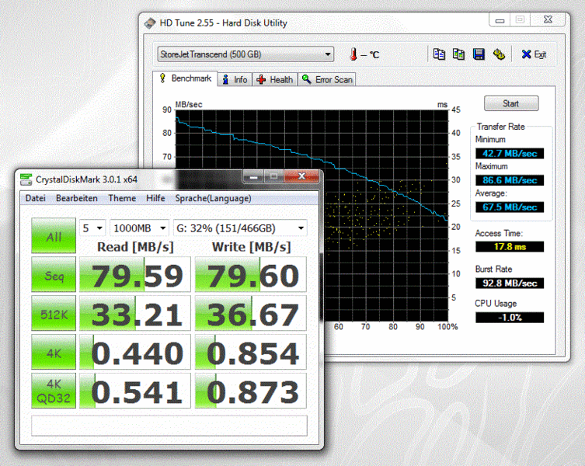Click the floppy disk save icon in HD Tune
Image resolution: width=585 pixels, height=466 pixels.
coord(479,54)
